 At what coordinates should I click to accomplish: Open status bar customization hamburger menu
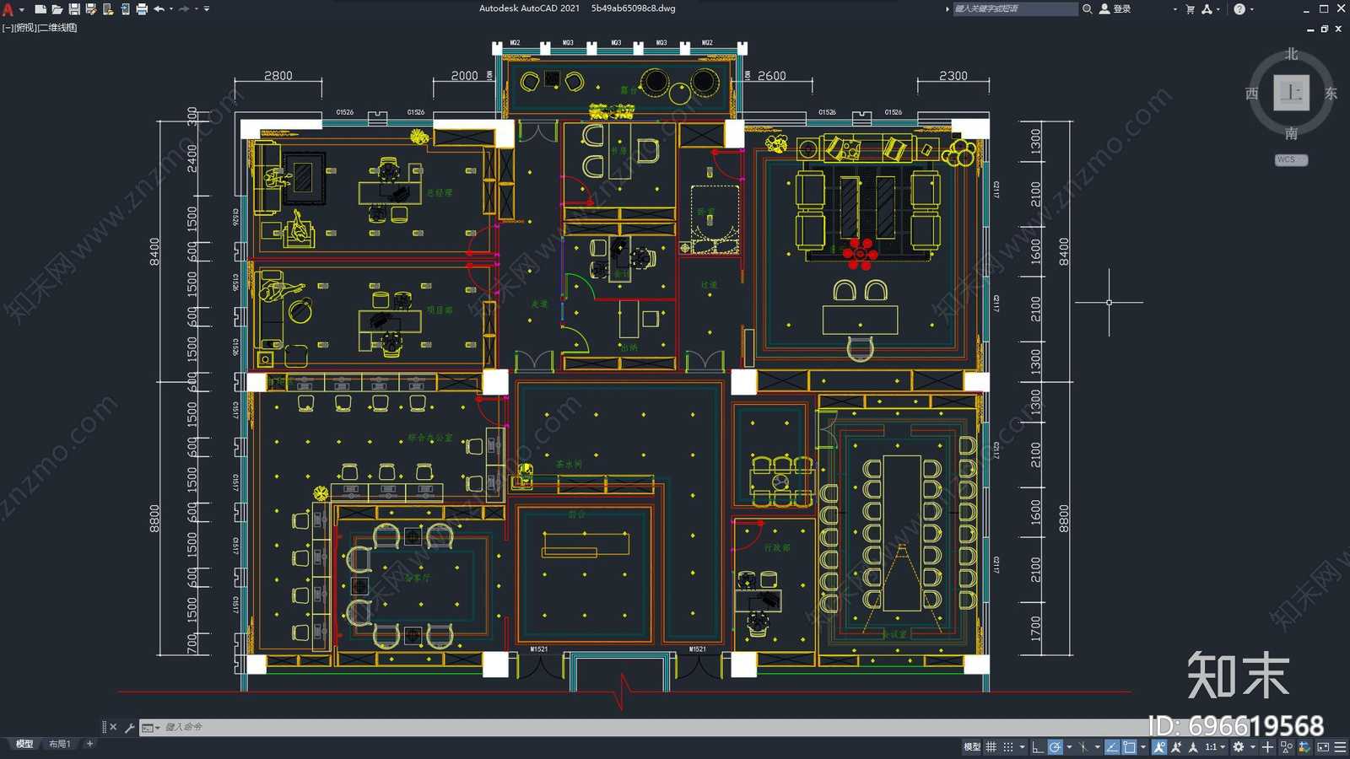tap(1340, 747)
